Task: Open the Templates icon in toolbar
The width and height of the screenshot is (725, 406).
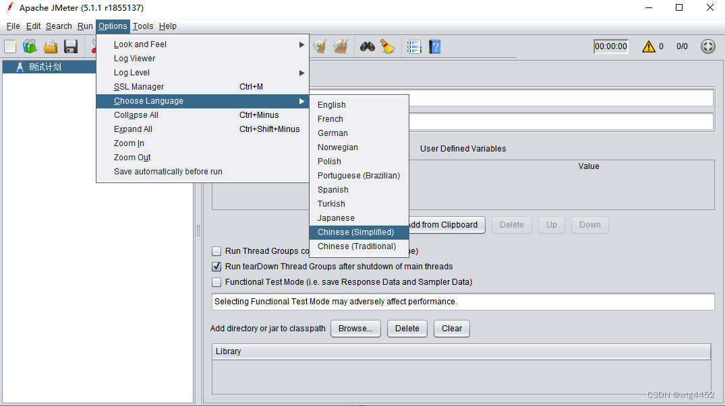Action: [x=30, y=46]
